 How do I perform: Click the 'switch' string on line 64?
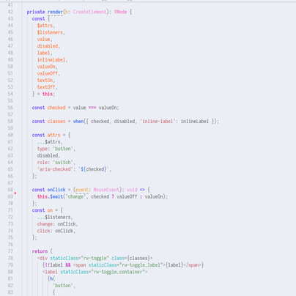(63, 163)
